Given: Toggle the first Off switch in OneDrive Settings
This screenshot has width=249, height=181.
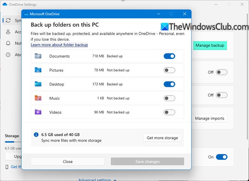Looking at the screenshot, I should click(222, 72).
